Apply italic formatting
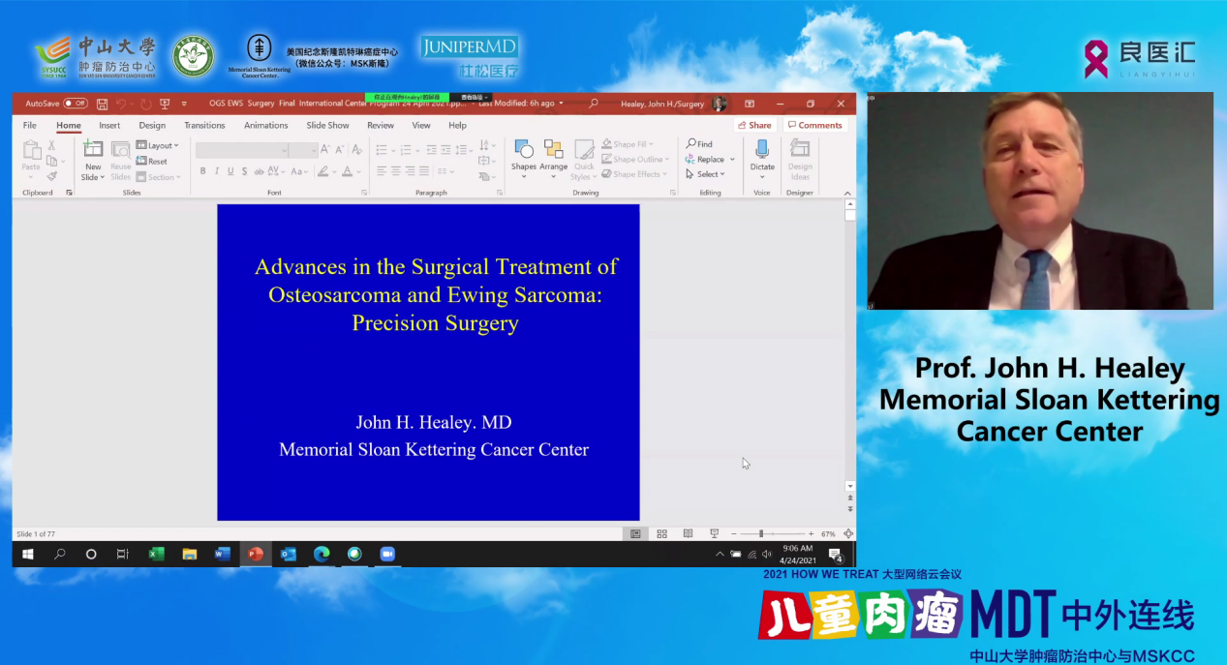1227x665 pixels. [x=217, y=171]
